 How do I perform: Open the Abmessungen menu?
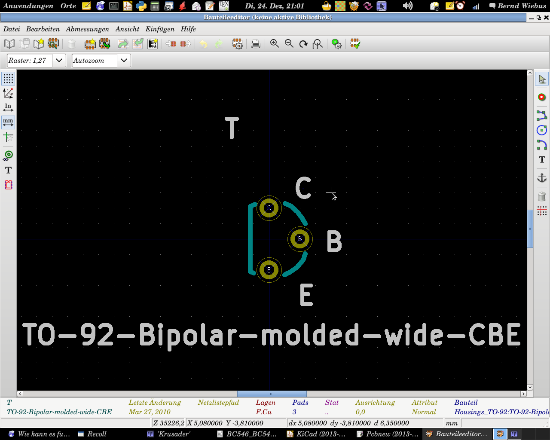pyautogui.click(x=88, y=29)
